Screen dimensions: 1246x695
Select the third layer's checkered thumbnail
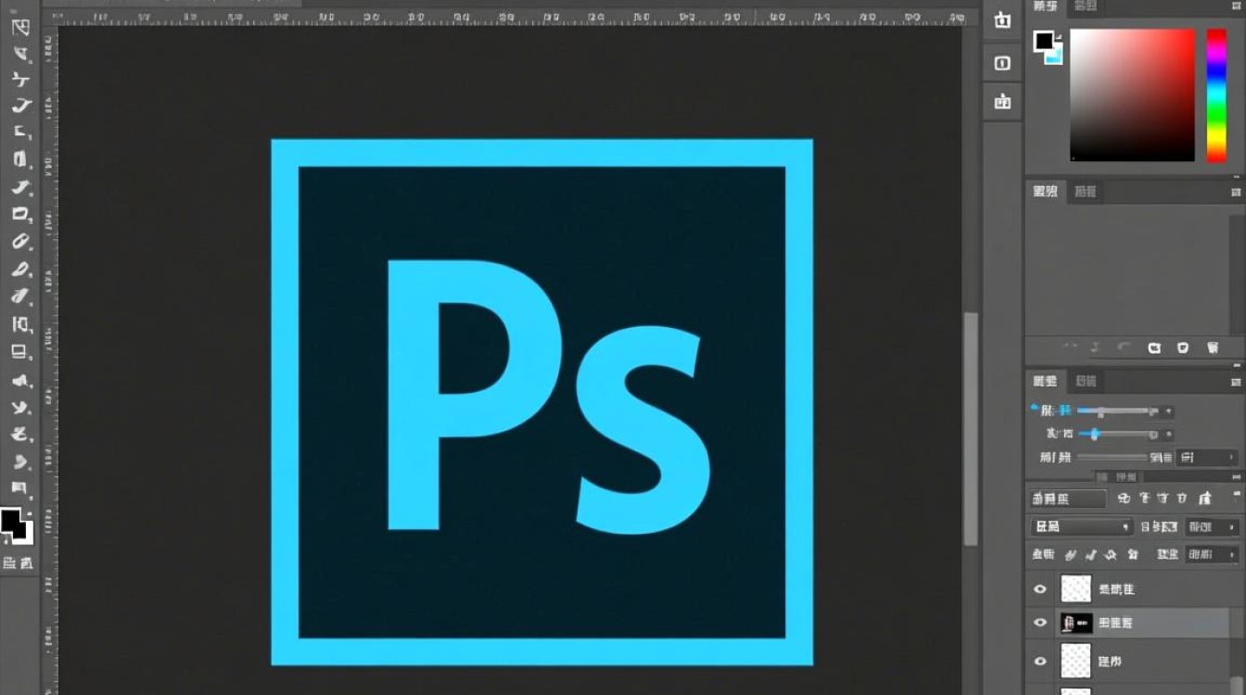(1075, 661)
